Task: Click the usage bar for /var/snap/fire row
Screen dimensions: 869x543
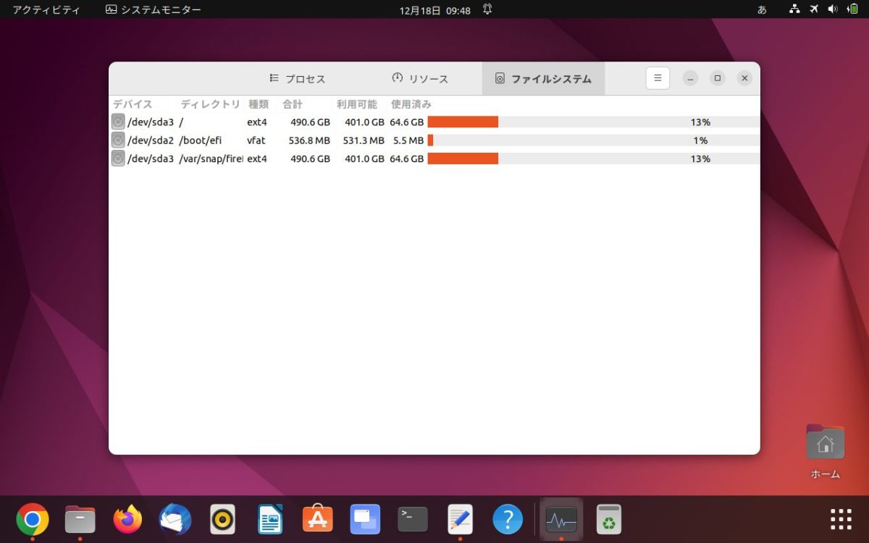Action: coord(594,159)
